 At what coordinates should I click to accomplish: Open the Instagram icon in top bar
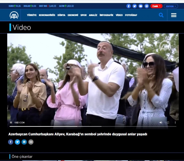(147, 6)
